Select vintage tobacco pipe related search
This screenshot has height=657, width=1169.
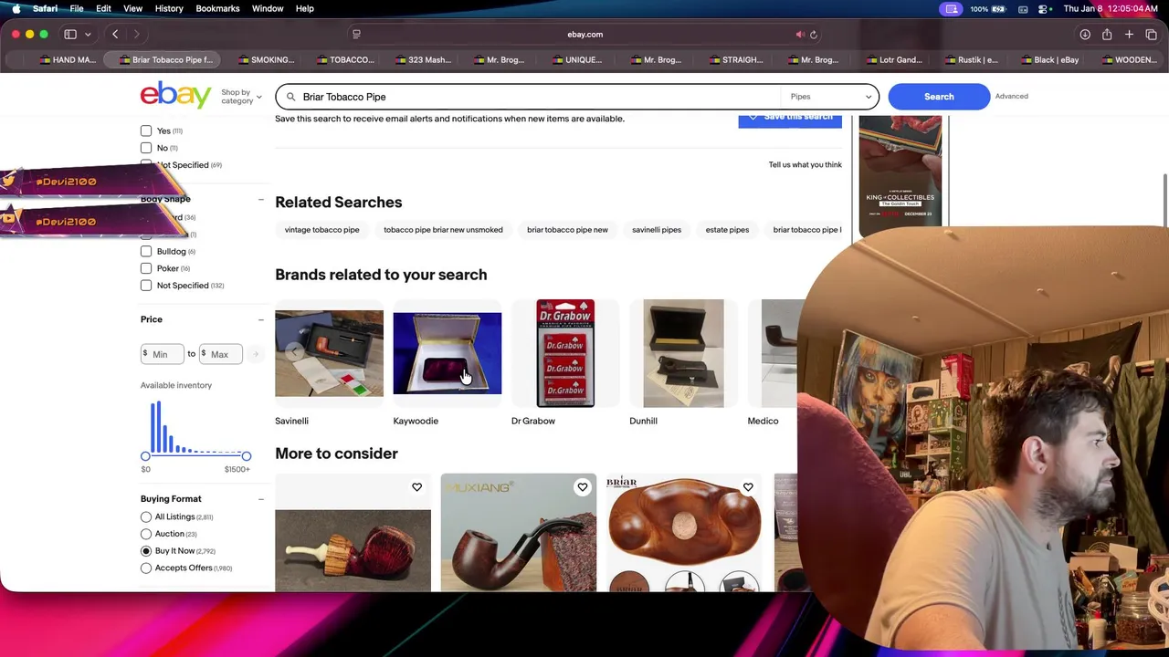[x=321, y=230]
